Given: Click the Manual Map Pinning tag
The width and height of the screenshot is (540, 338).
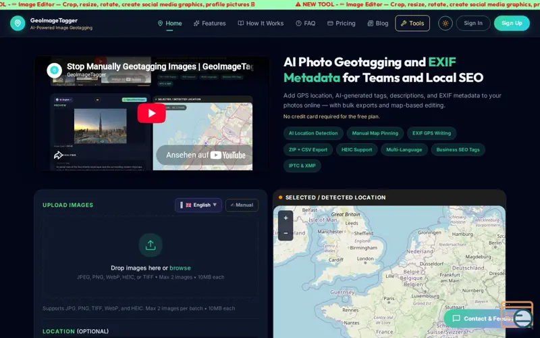Looking at the screenshot, I should pyautogui.click(x=375, y=133).
